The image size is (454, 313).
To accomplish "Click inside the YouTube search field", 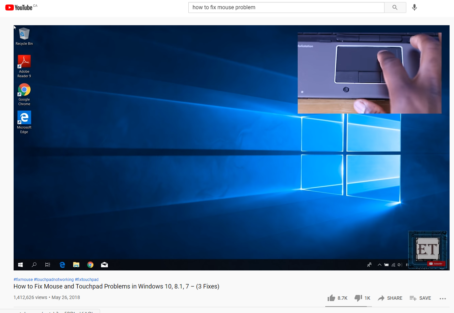I will pyautogui.click(x=286, y=7).
